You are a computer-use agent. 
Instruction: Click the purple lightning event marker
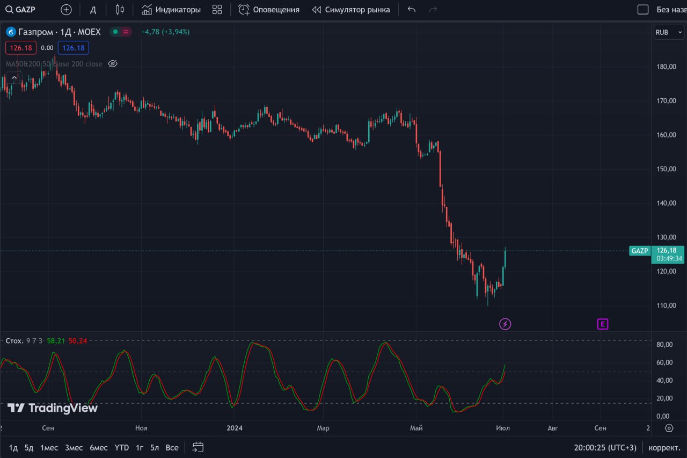coord(505,324)
